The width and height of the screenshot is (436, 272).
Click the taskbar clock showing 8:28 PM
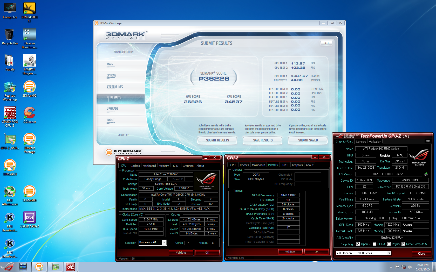(x=423, y=267)
